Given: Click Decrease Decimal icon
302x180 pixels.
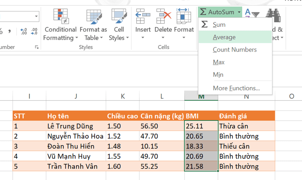Looking at the screenshot, I should pos(34,31).
